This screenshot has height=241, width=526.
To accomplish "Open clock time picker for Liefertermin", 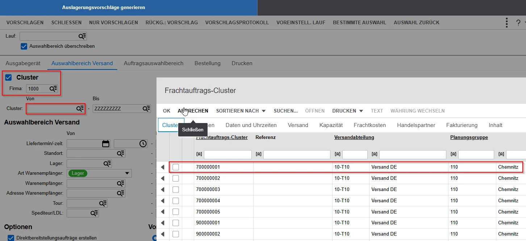I will coord(143,144).
